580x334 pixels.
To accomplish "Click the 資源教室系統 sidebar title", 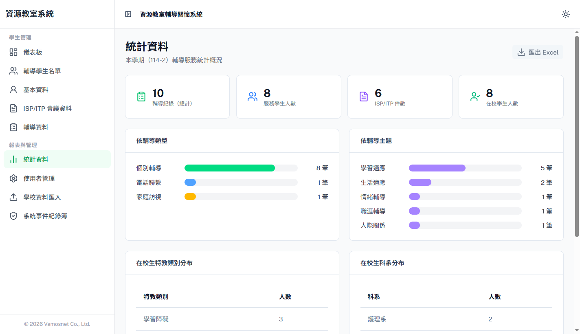I will [29, 14].
